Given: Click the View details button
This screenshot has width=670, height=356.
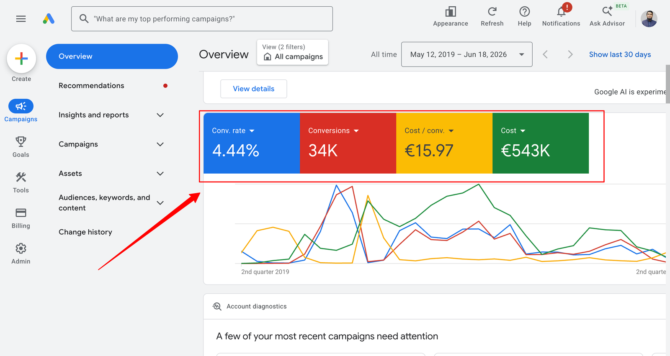Looking at the screenshot, I should [x=254, y=89].
